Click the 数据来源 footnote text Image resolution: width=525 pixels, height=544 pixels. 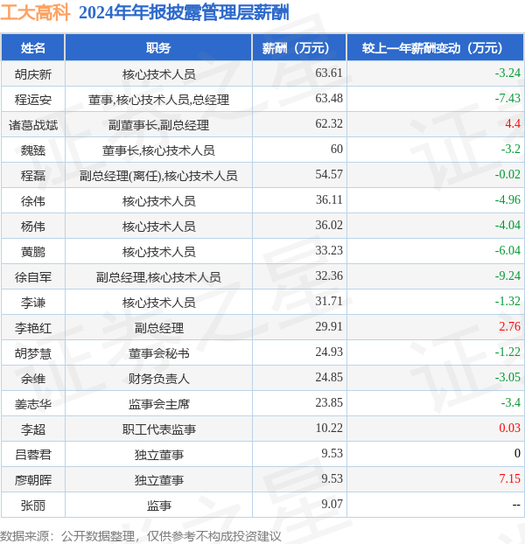pos(140,536)
